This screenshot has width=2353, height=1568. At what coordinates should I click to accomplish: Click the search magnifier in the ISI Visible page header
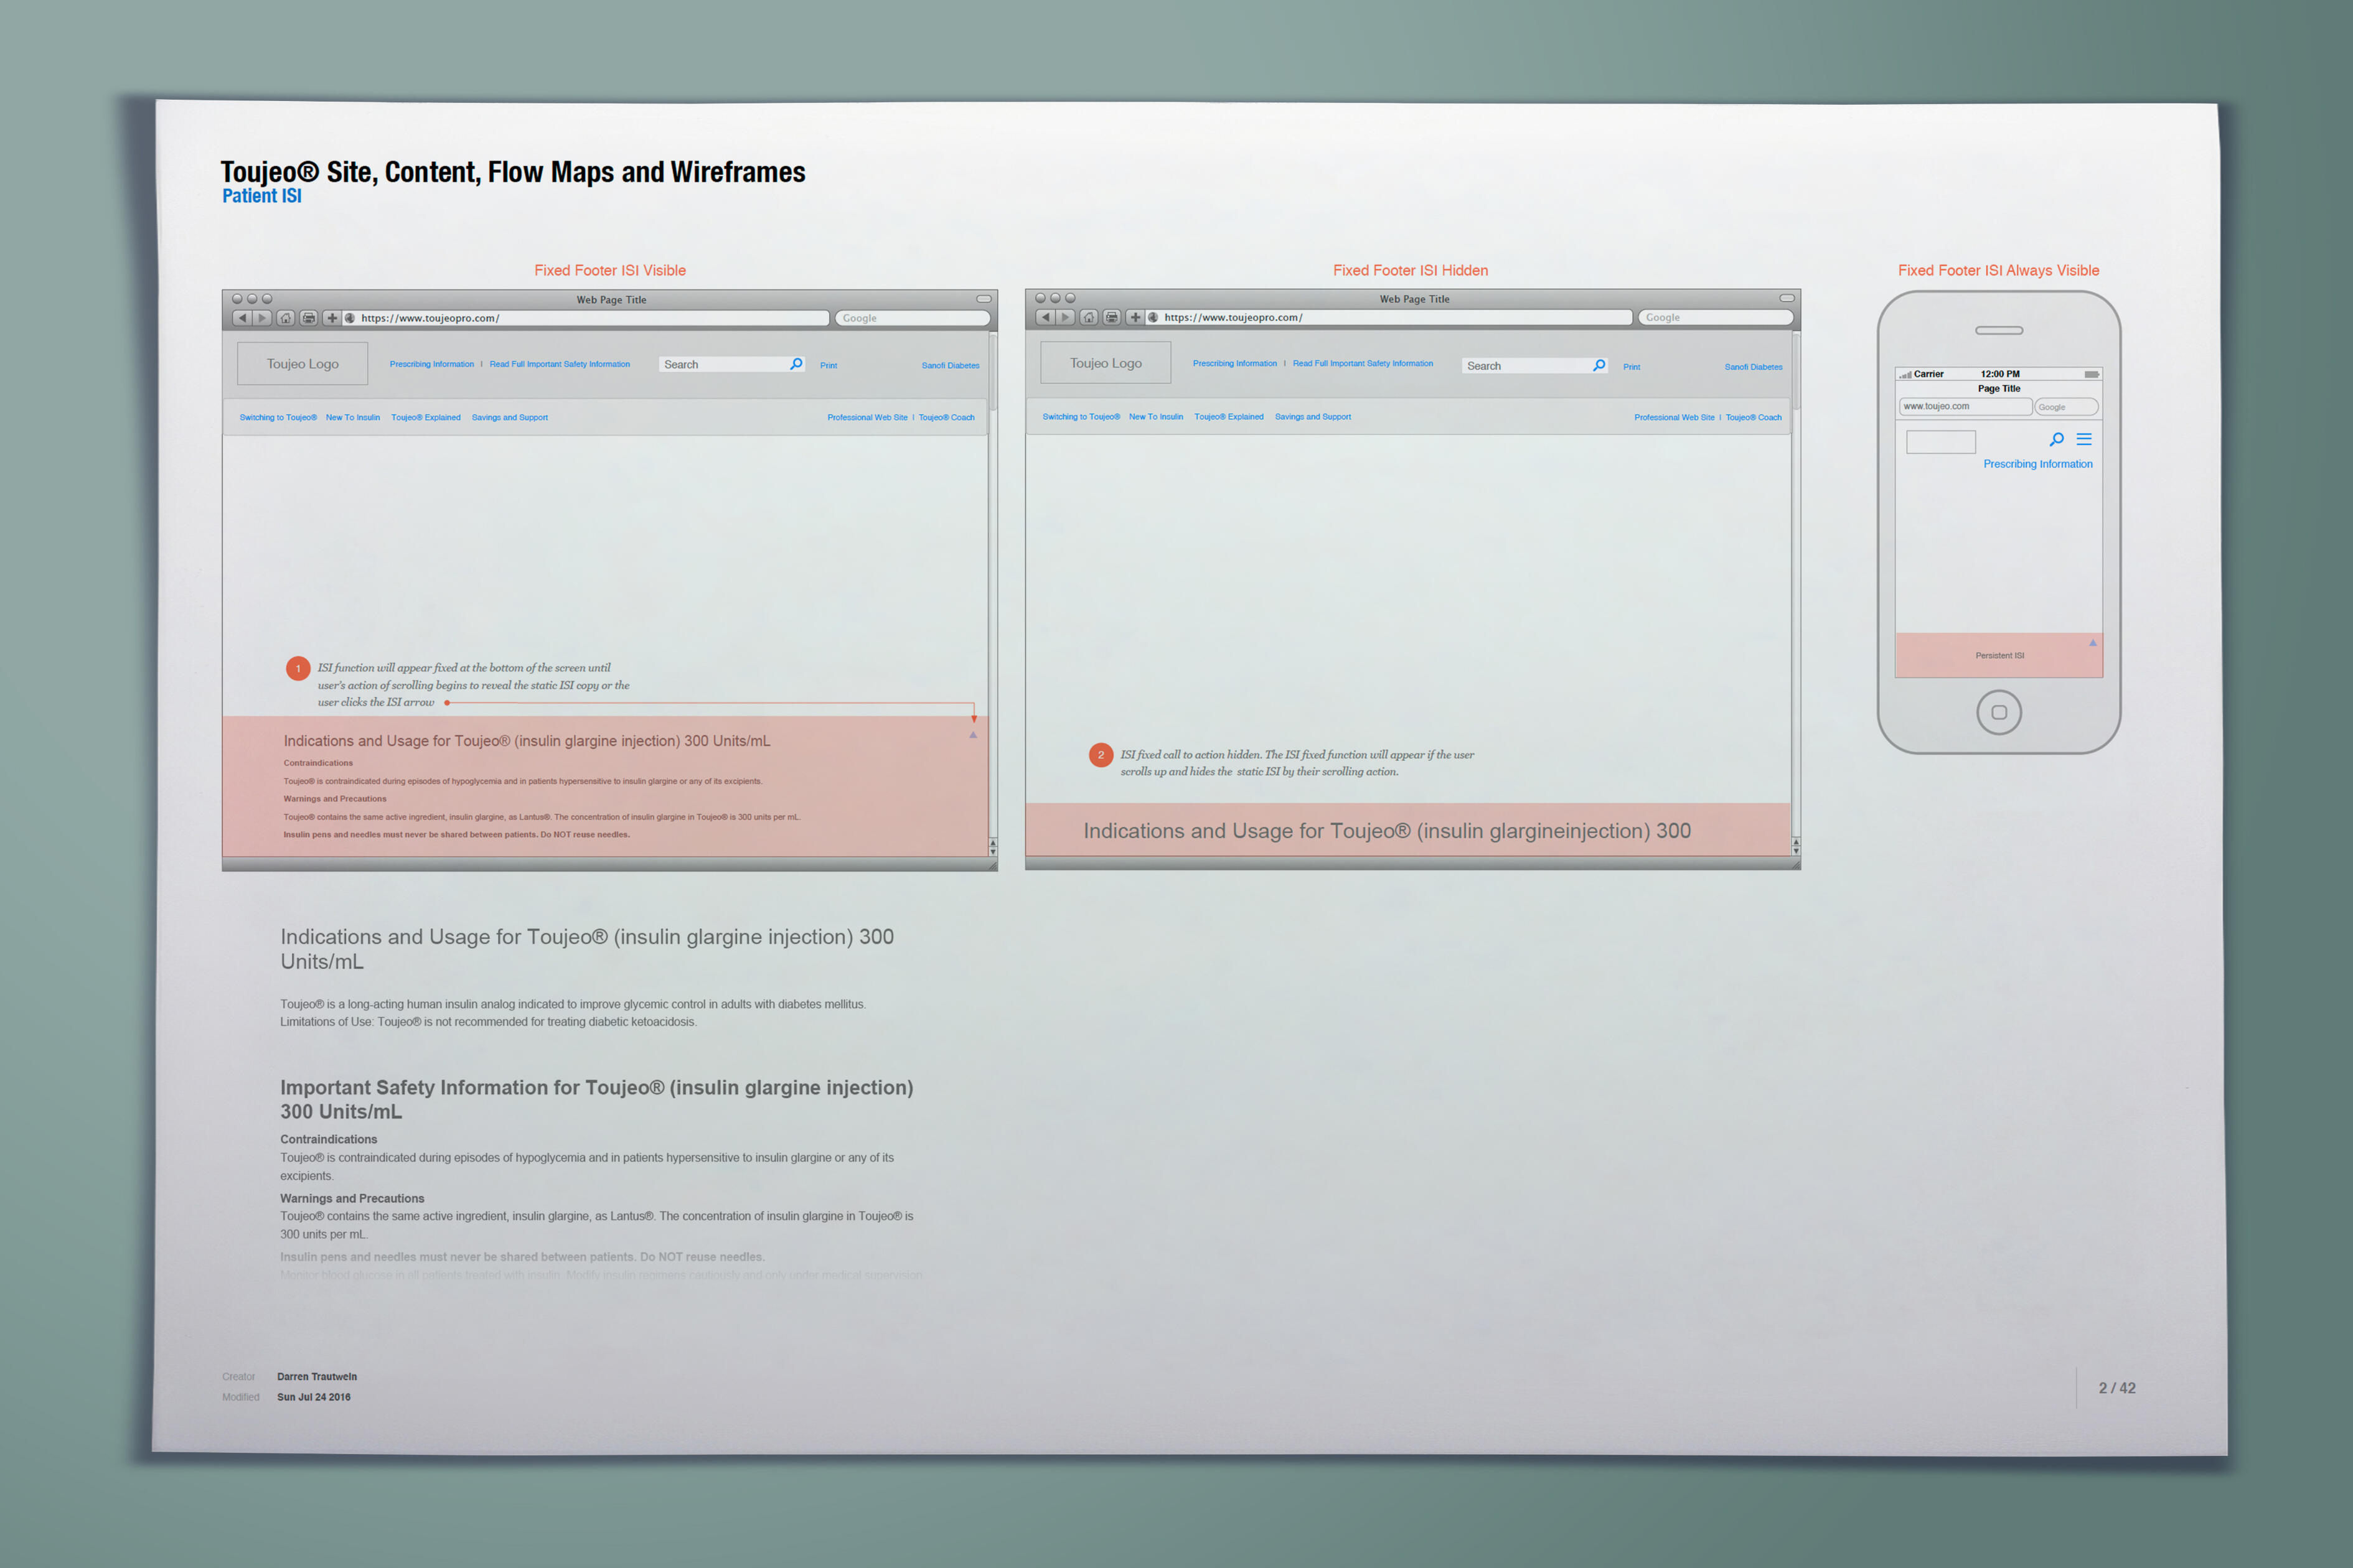click(796, 364)
